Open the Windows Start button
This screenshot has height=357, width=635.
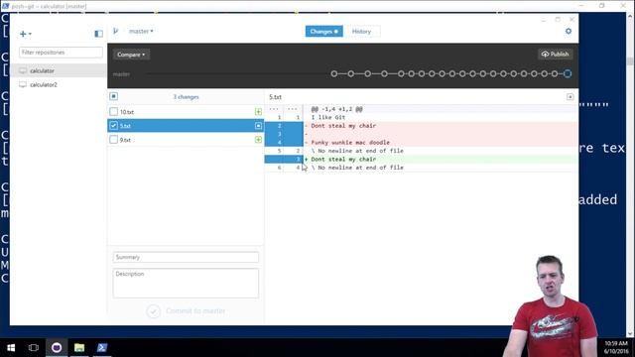click(x=11, y=348)
